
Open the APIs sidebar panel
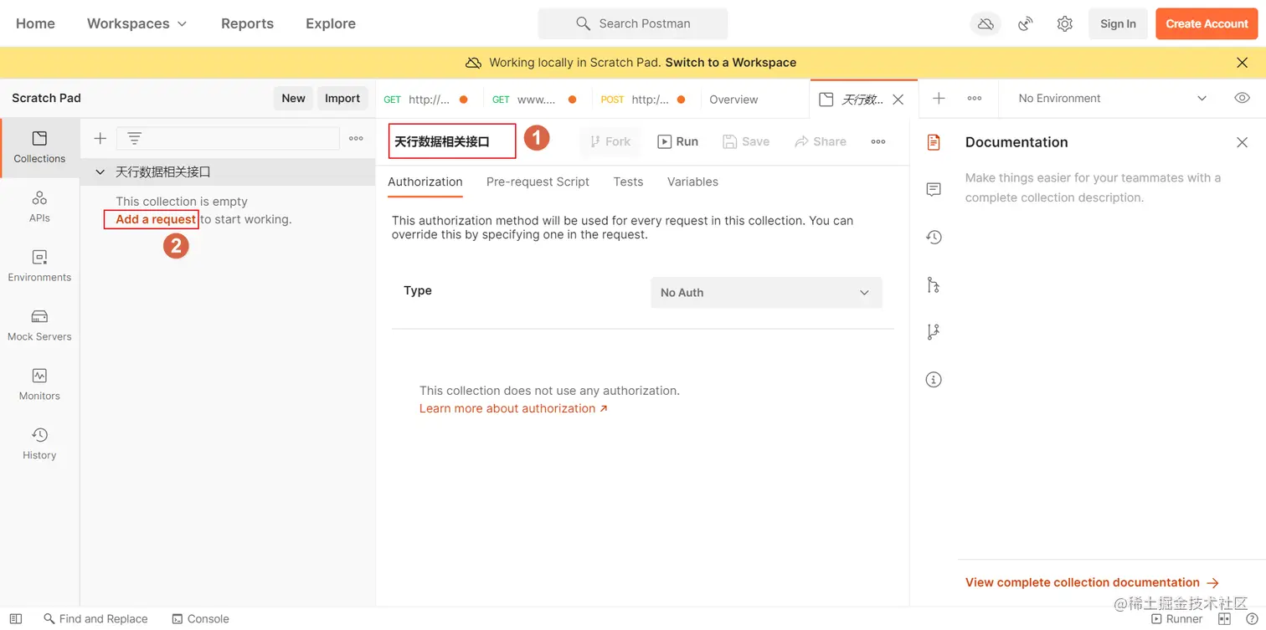(x=39, y=207)
